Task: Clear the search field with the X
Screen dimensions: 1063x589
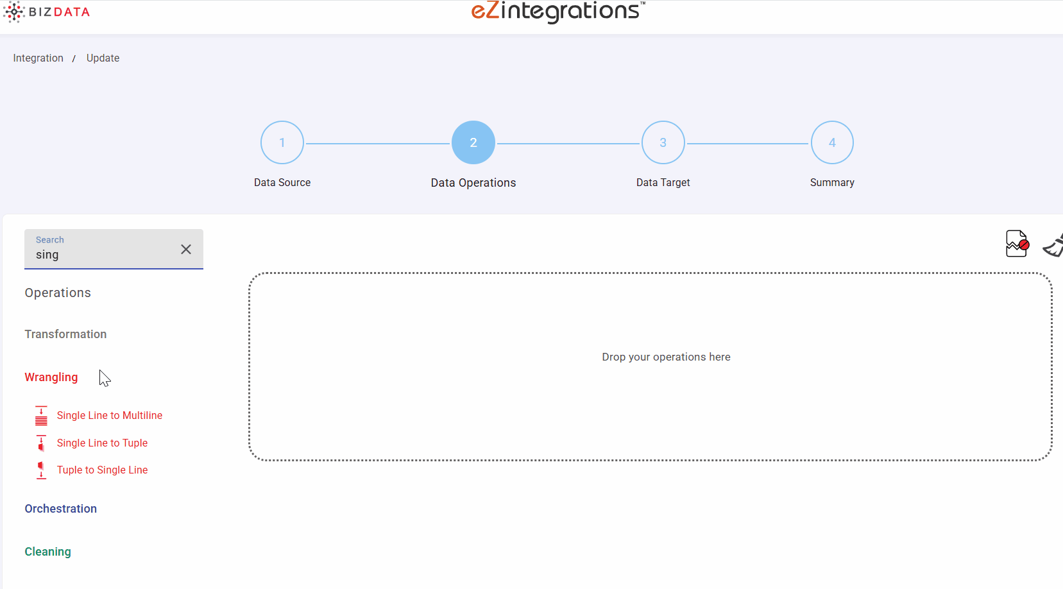Action: click(x=186, y=250)
